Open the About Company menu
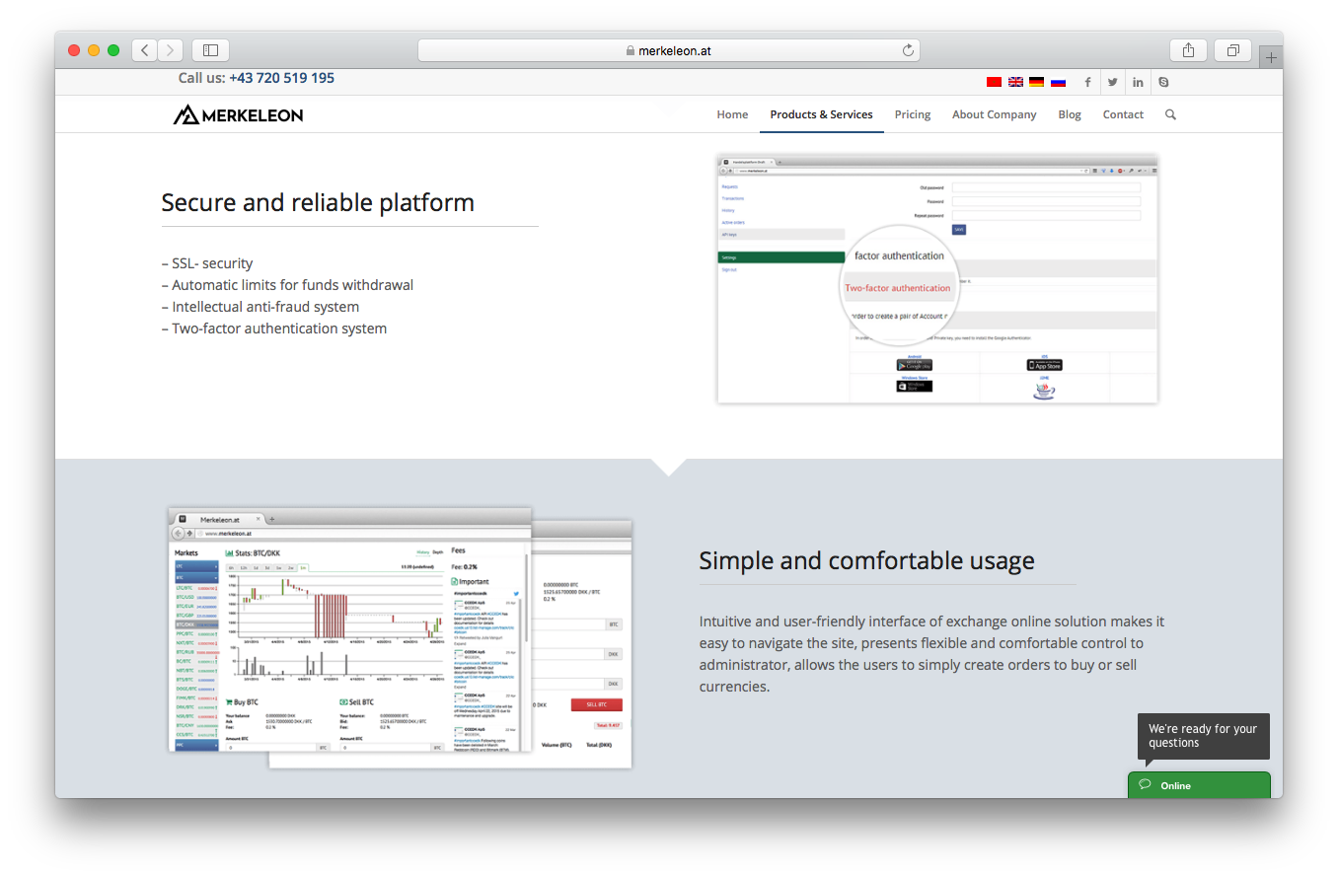Image resolution: width=1338 pixels, height=877 pixels. click(994, 114)
